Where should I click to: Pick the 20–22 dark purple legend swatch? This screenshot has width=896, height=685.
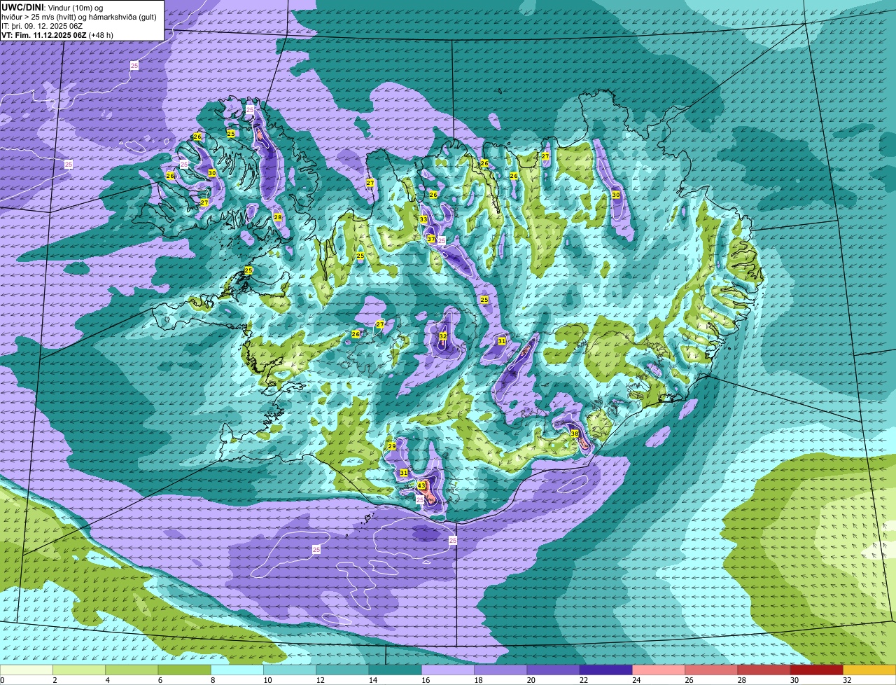[x=553, y=670]
